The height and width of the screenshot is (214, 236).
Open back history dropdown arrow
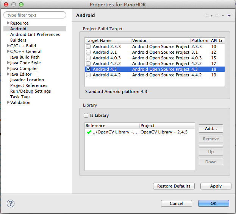(211, 16)
